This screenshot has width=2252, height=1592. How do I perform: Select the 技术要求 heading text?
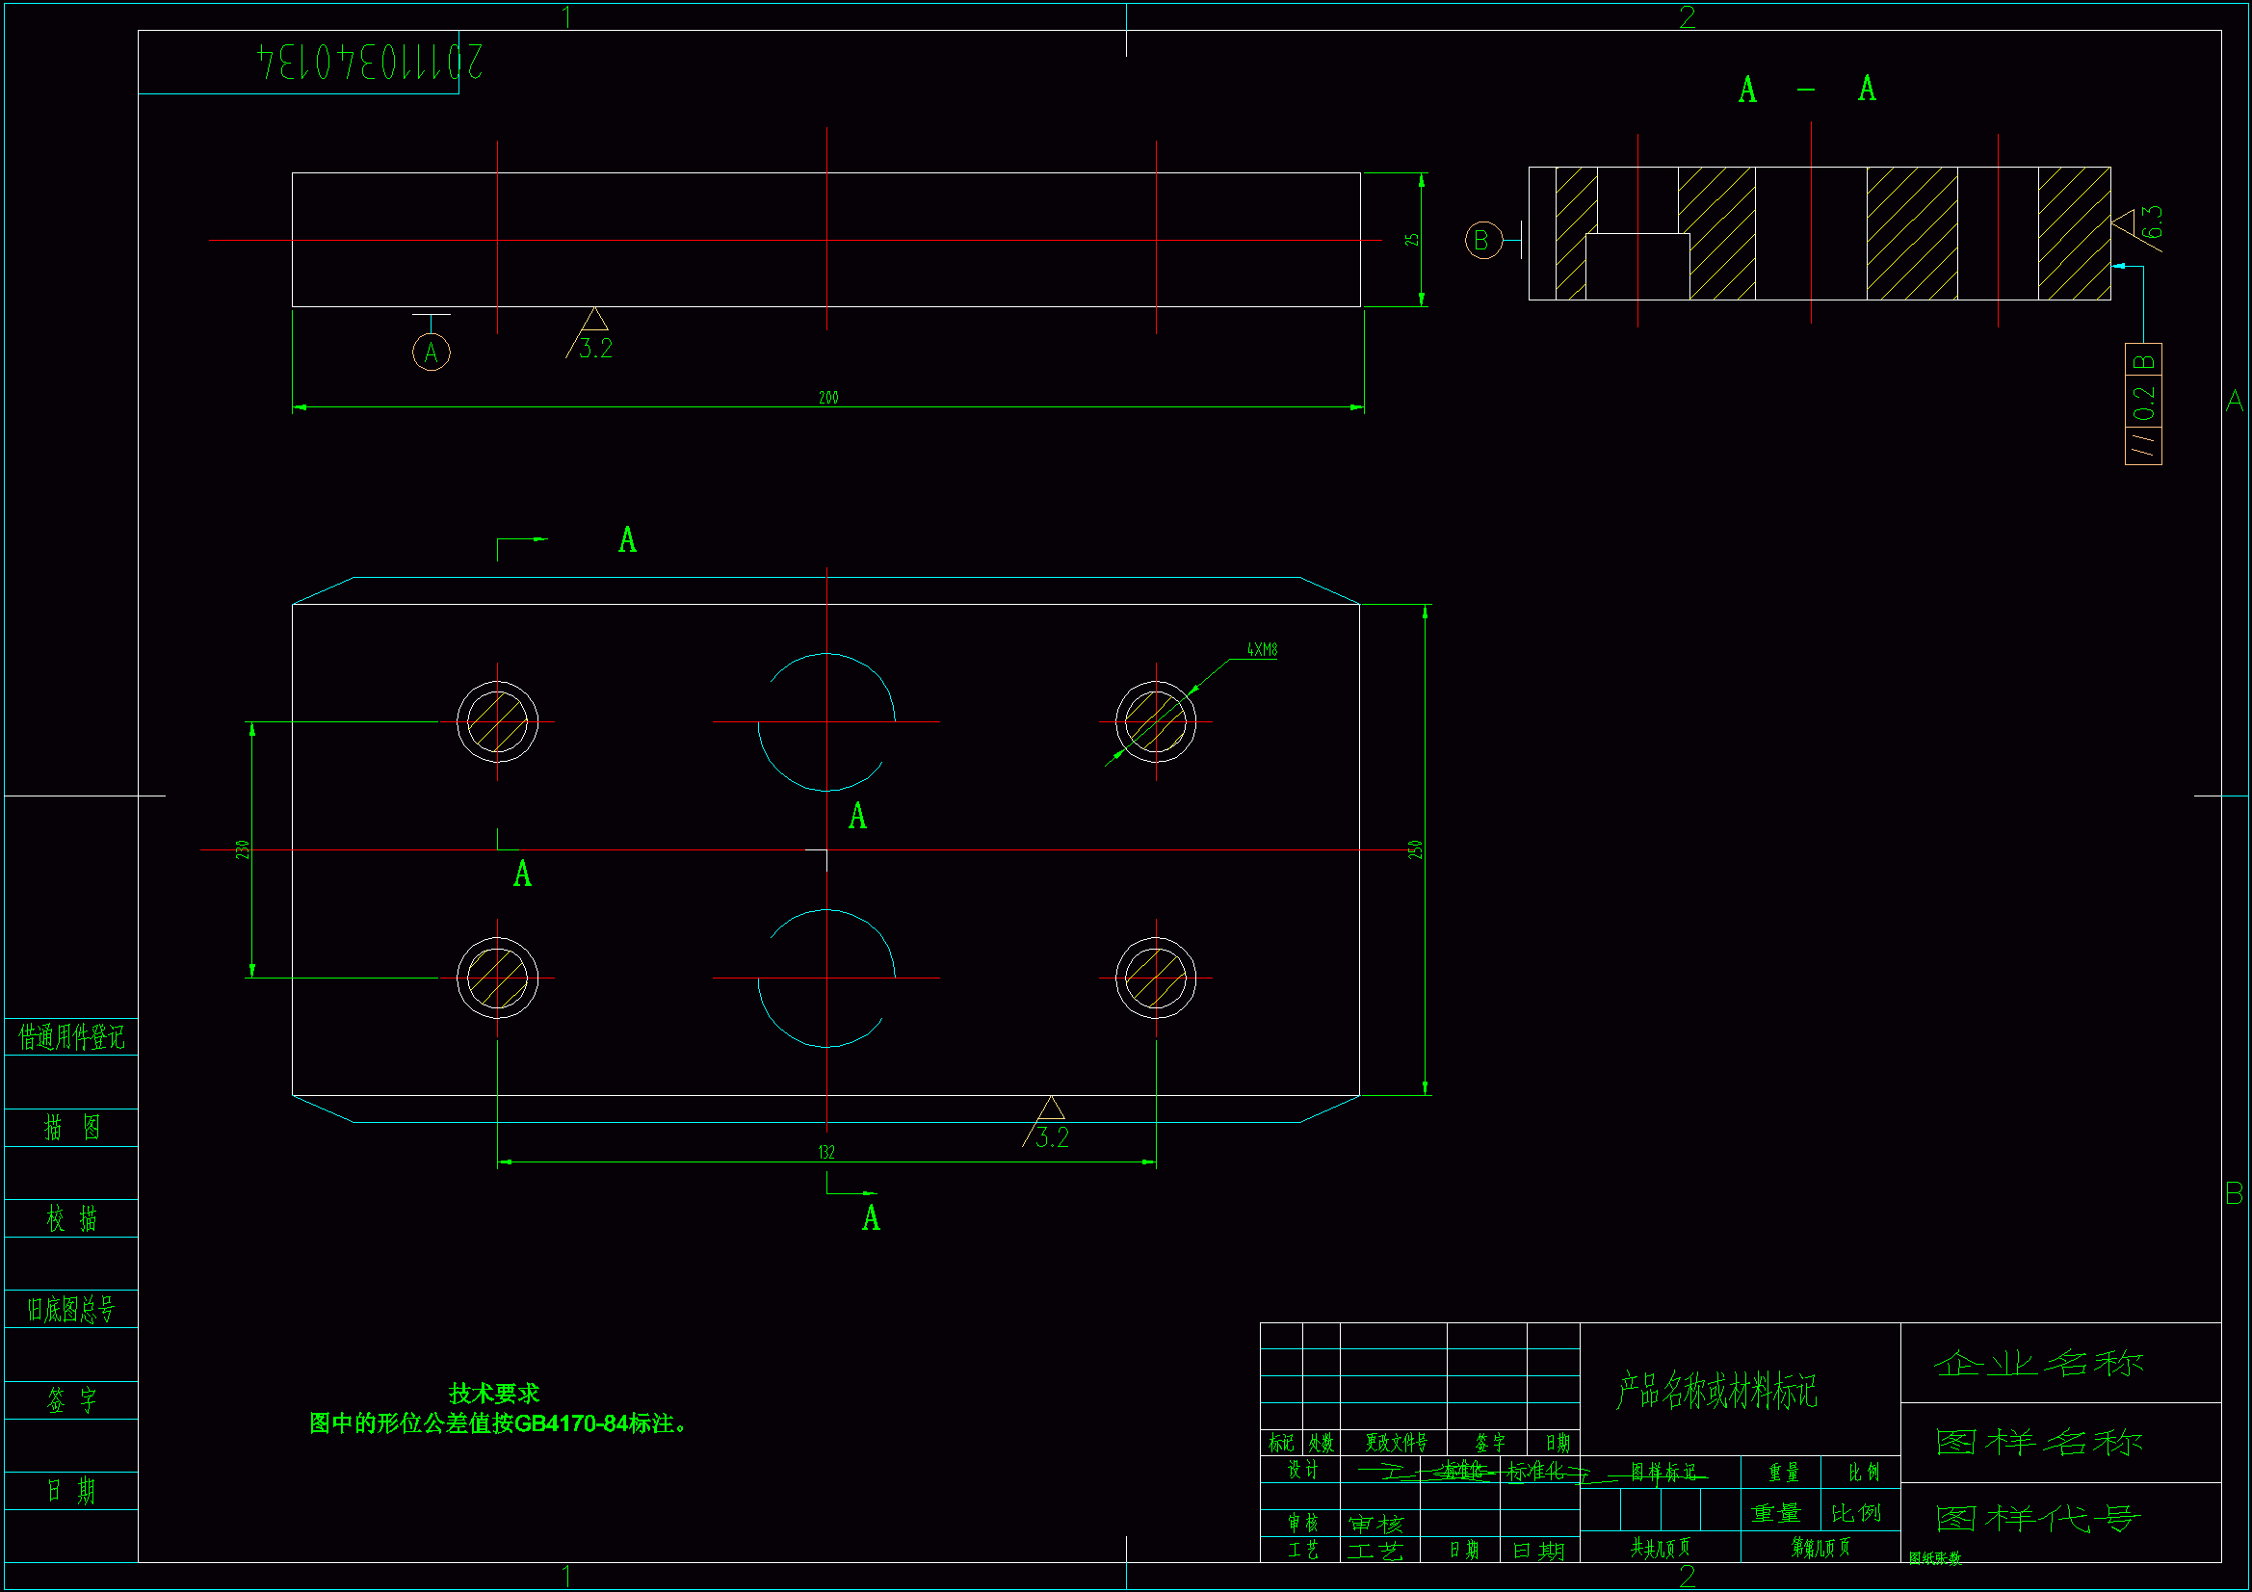(x=493, y=1393)
